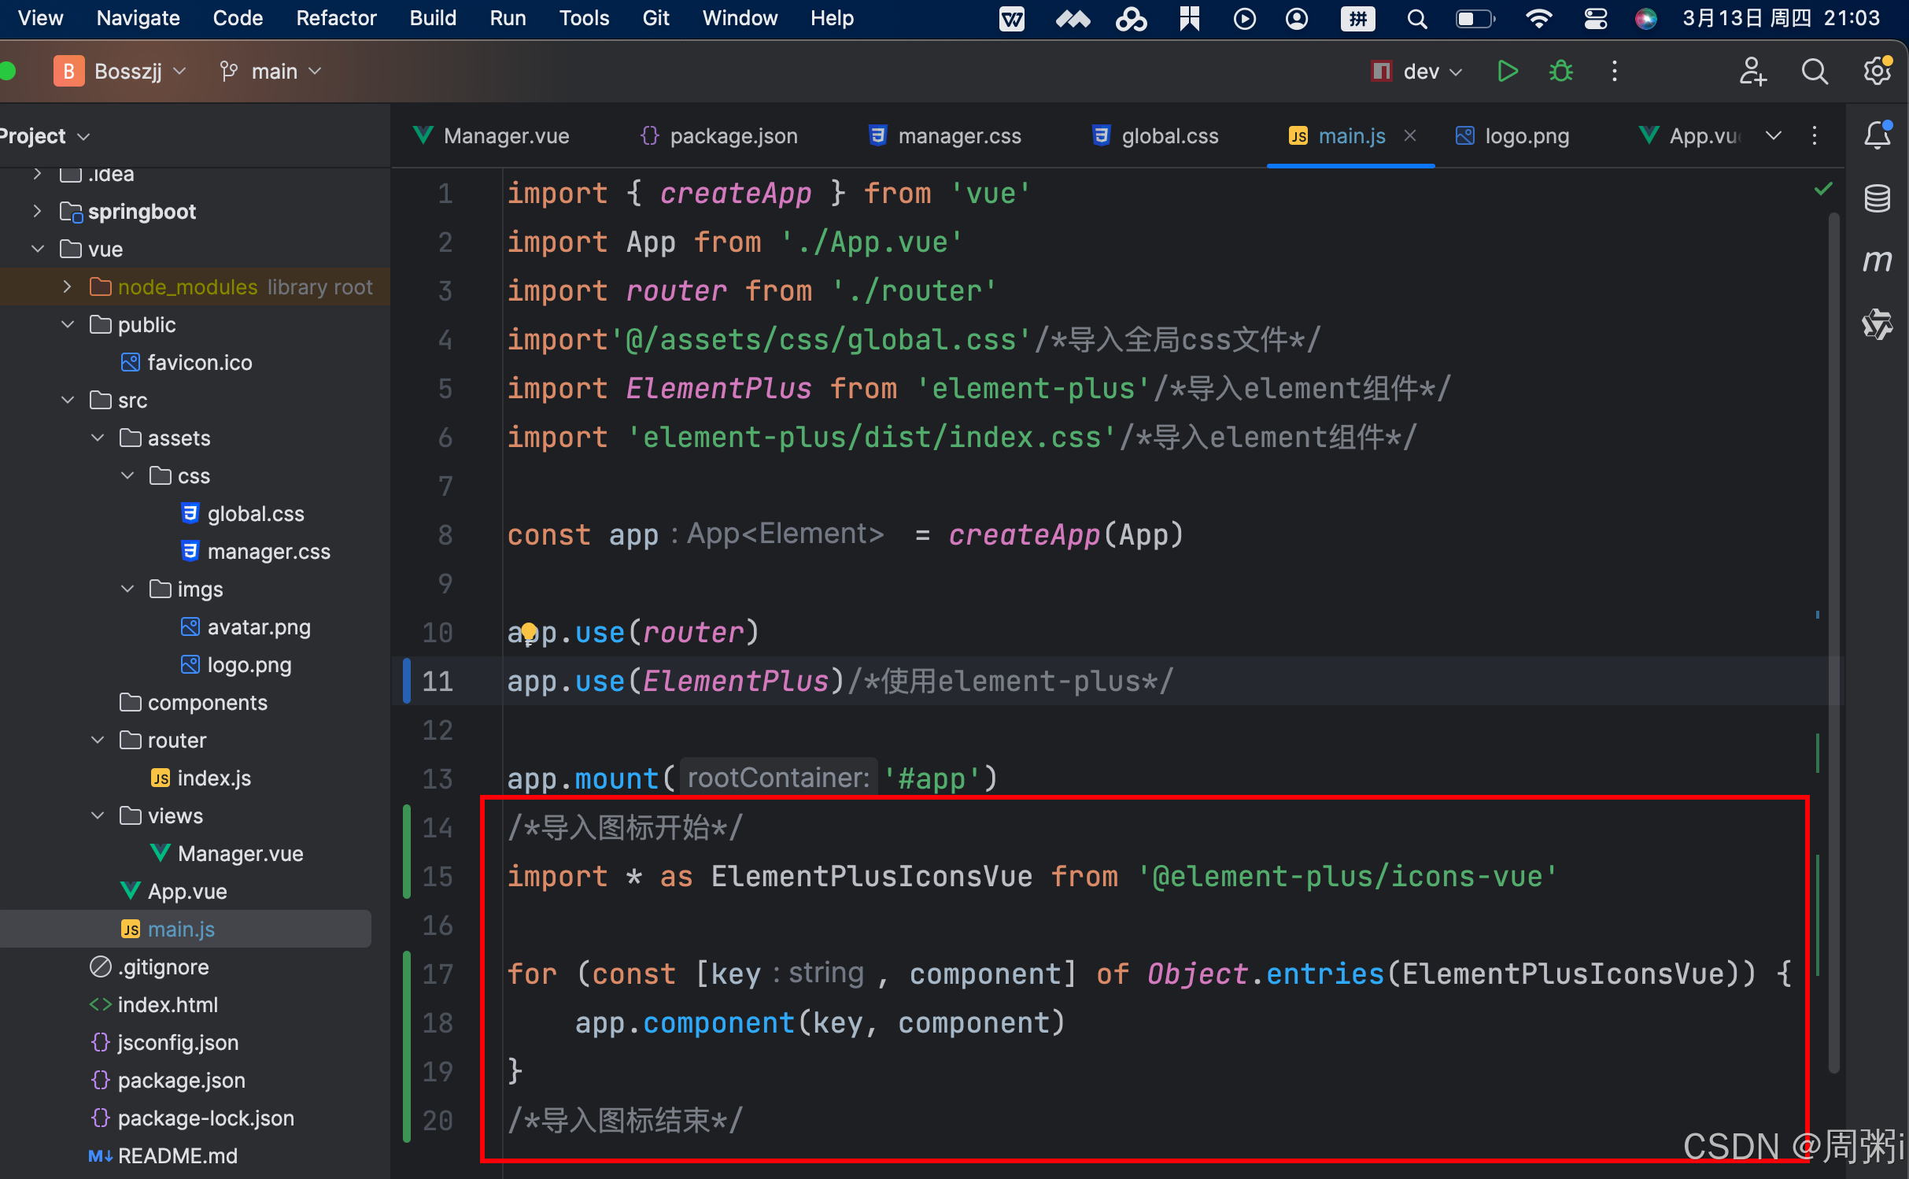
Task: Open more run actions via the three-dot icon
Action: (x=1613, y=71)
